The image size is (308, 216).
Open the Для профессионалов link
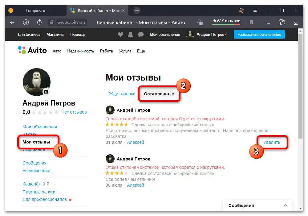click(45, 199)
